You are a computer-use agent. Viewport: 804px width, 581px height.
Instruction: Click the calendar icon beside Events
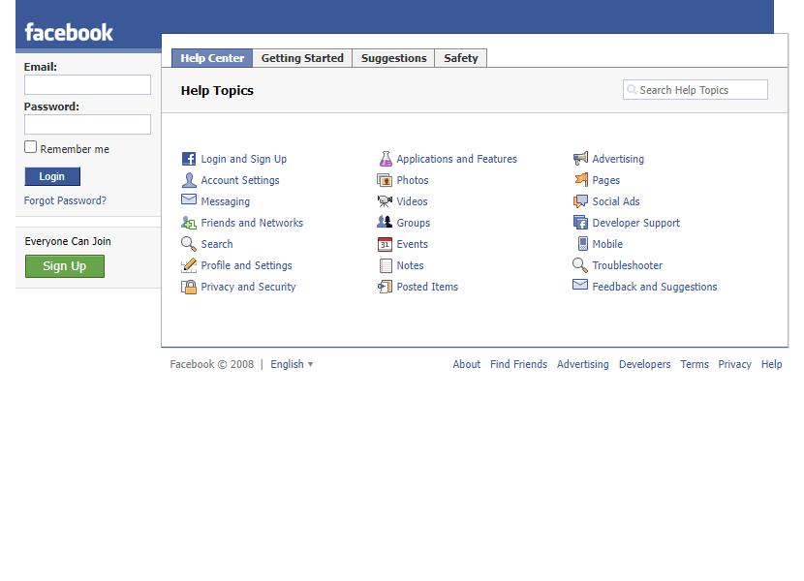pos(385,244)
